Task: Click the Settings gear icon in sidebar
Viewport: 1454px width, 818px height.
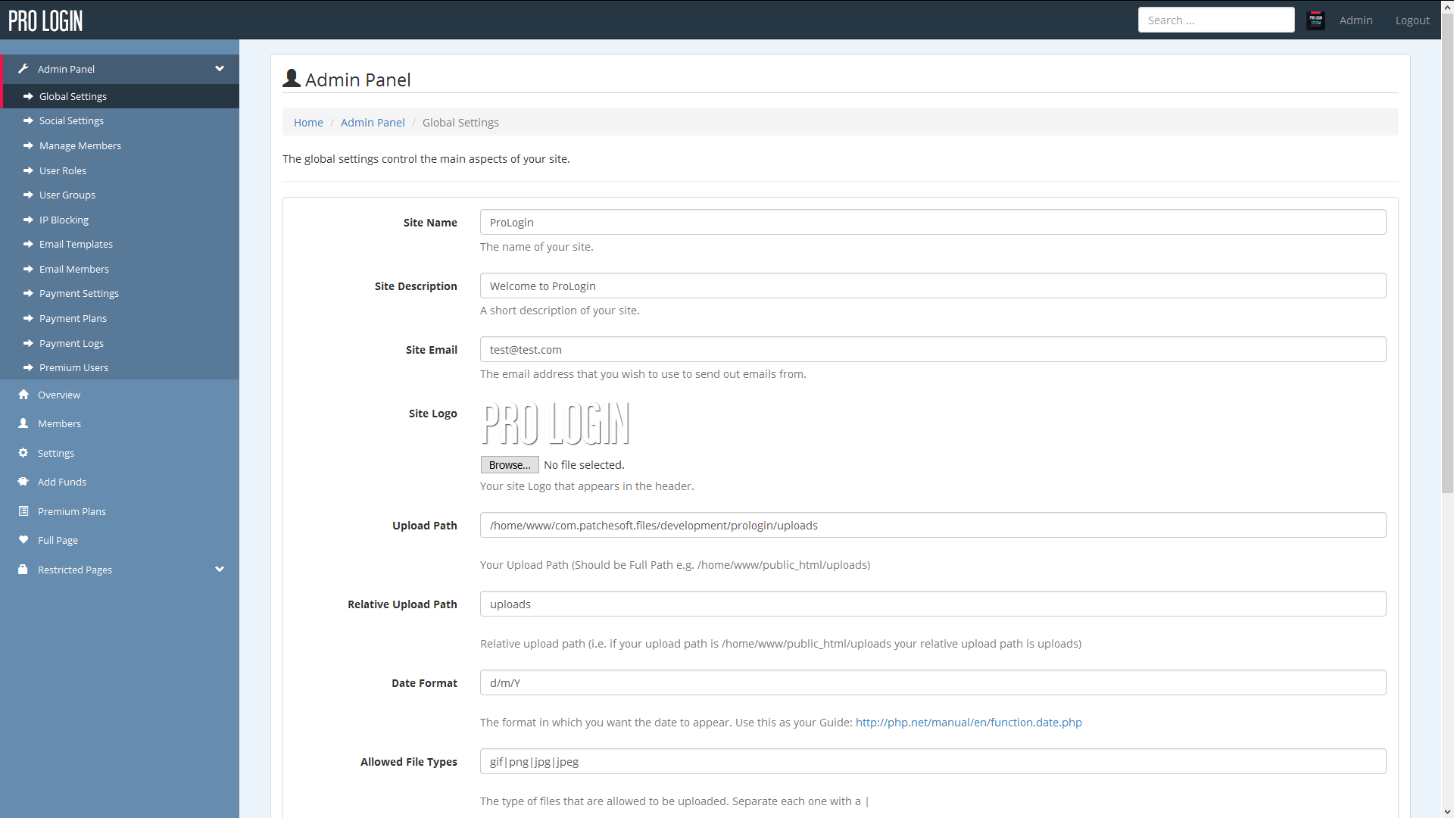Action: pos(23,453)
